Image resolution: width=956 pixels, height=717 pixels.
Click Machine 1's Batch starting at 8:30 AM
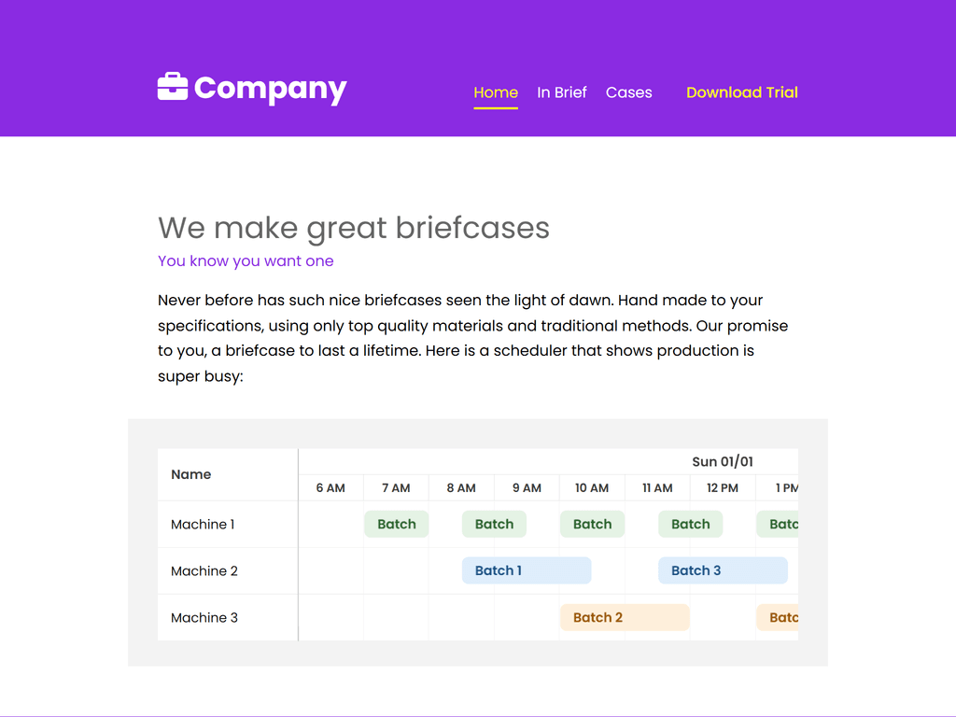coord(494,524)
